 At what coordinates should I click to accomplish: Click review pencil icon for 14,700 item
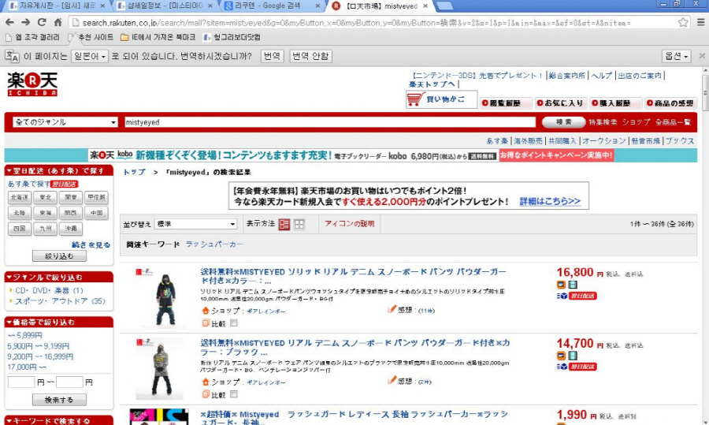[x=392, y=380]
